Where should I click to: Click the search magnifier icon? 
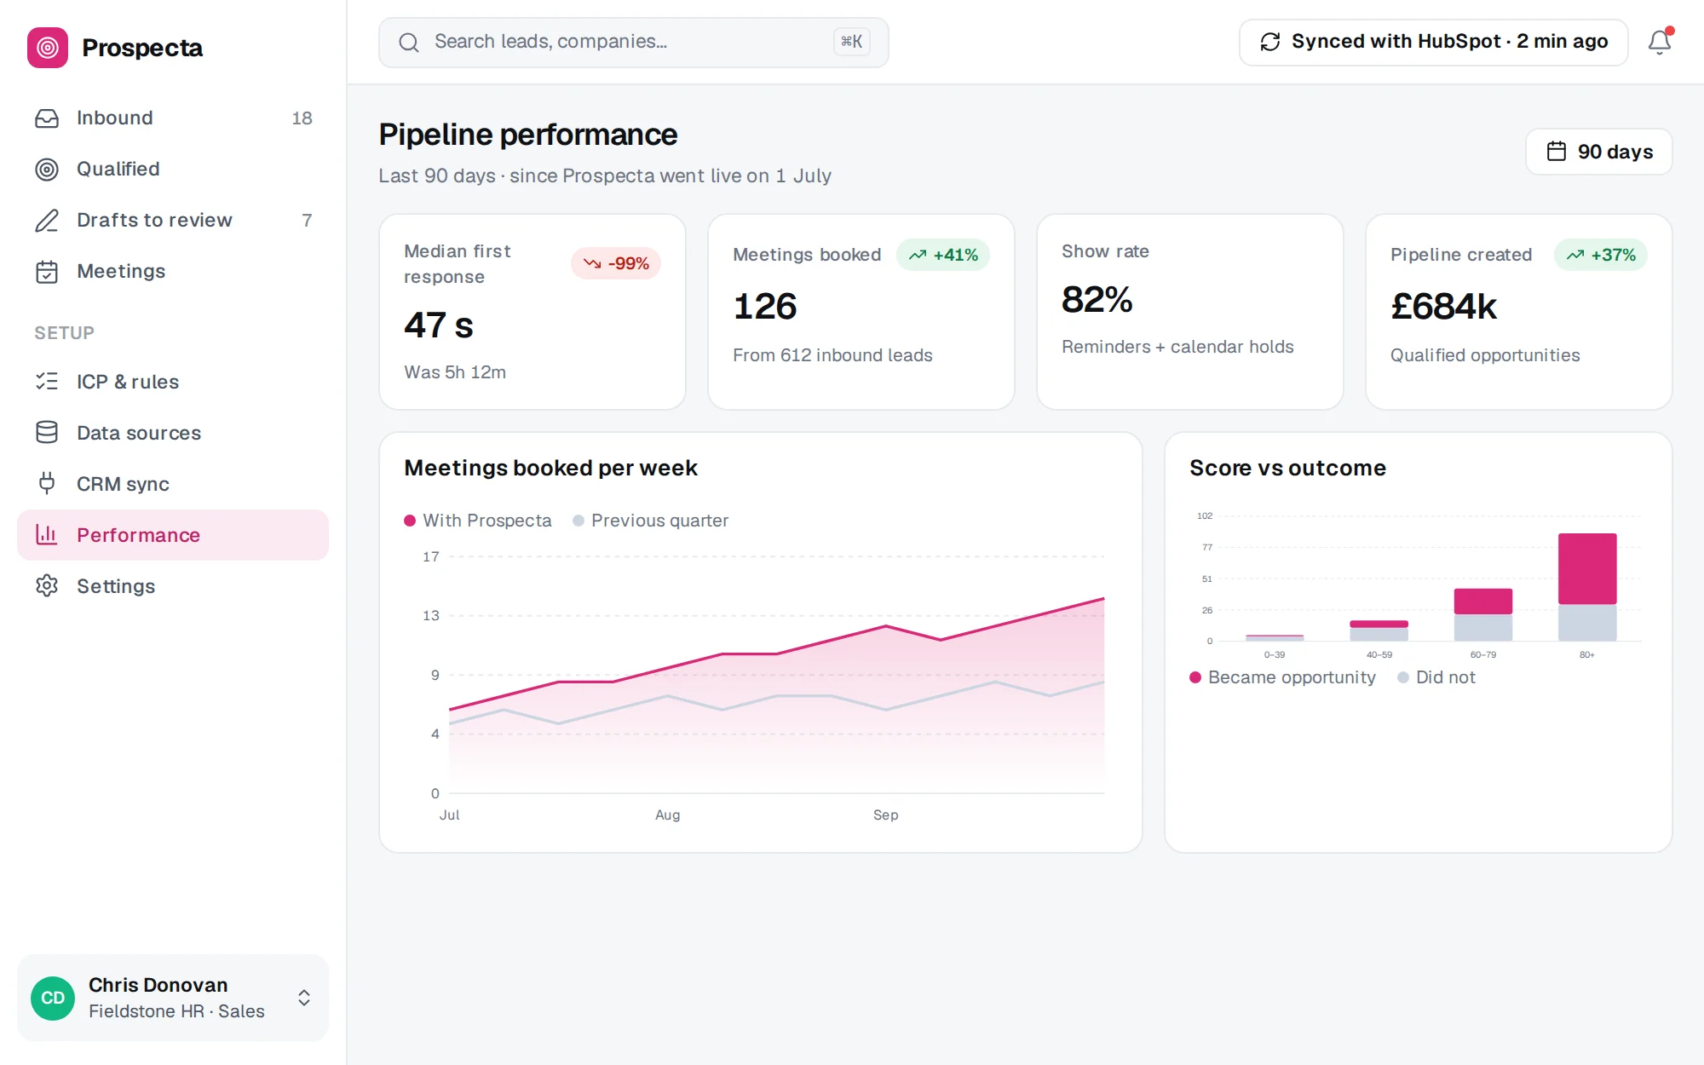coord(409,42)
